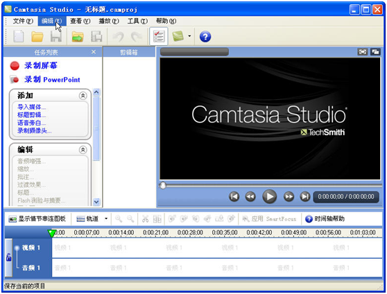387x294 pixels.
Task: Click the Import Media toolbar icon (folder with green arrow)
Action: (78, 37)
